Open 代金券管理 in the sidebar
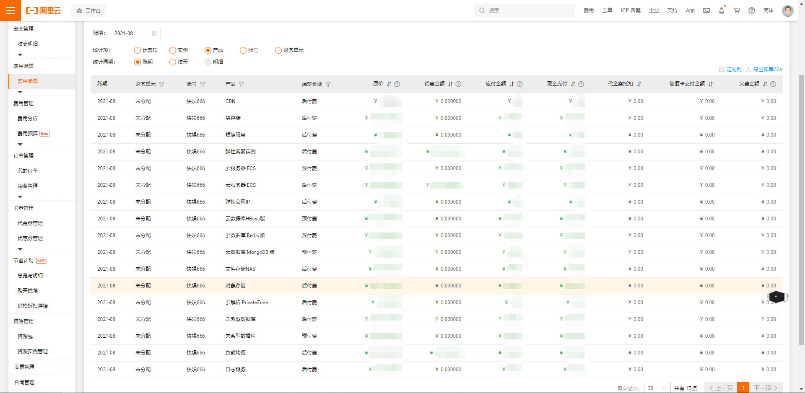This screenshot has height=393, width=805. click(x=30, y=223)
